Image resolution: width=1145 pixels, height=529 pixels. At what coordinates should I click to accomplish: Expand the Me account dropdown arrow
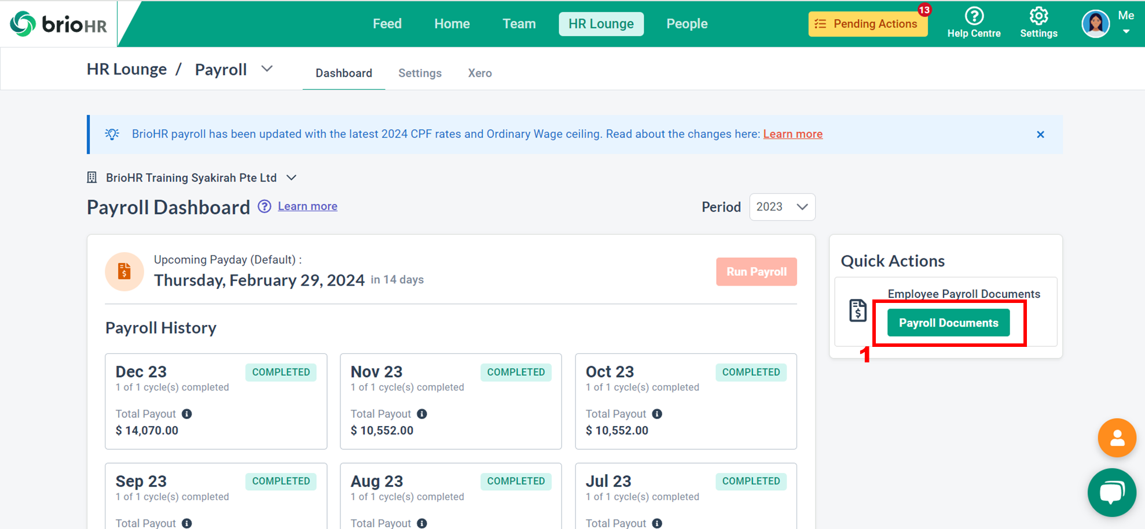1126,32
